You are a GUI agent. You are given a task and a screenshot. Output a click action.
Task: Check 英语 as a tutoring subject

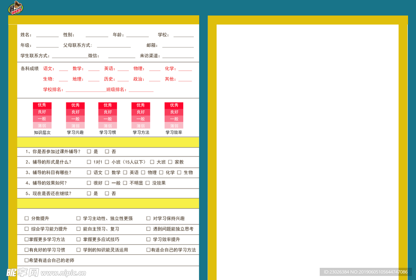pyautogui.click(x=124, y=173)
